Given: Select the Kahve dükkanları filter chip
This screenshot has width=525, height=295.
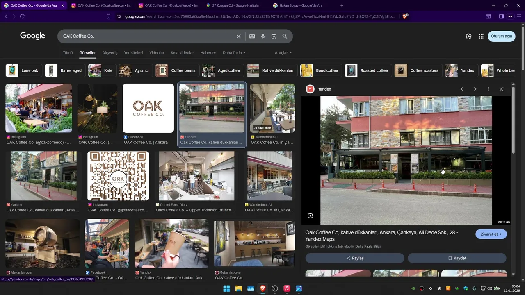Looking at the screenshot, I should pyautogui.click(x=272, y=70).
